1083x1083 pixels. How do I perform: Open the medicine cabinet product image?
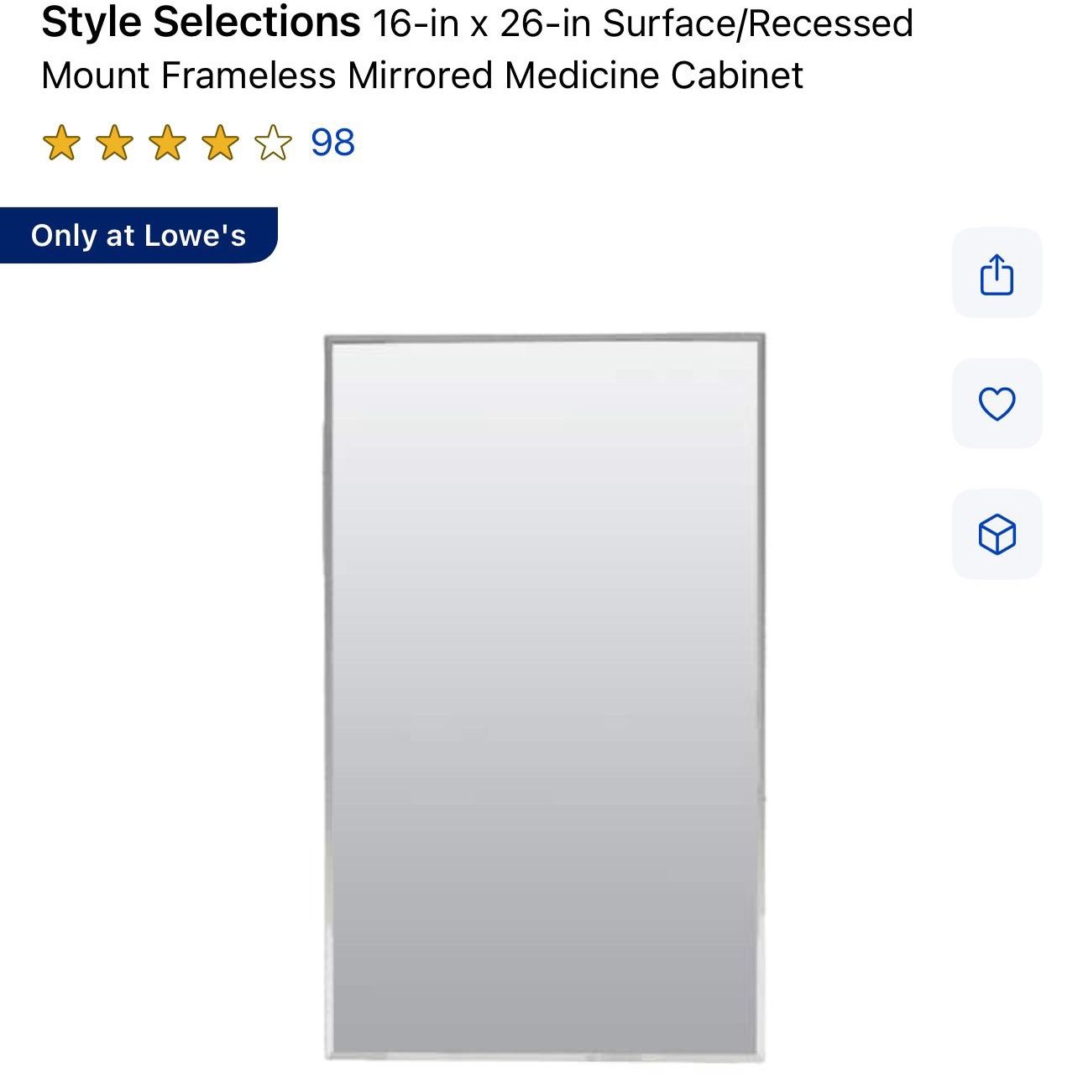click(x=544, y=697)
